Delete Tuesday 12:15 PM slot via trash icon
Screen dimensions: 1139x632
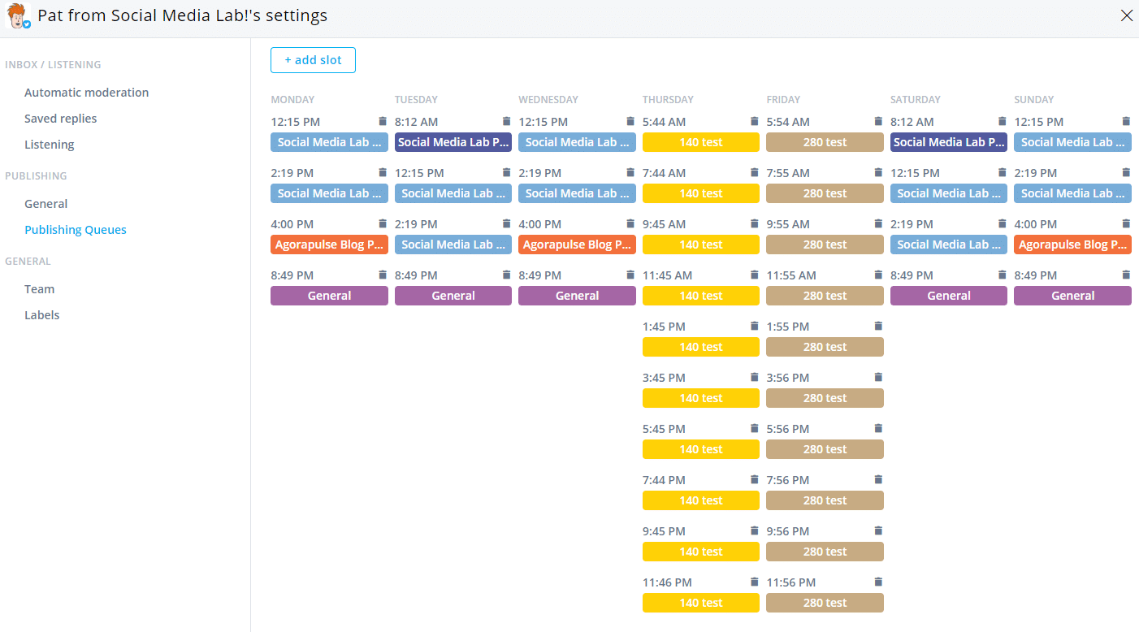(x=507, y=172)
